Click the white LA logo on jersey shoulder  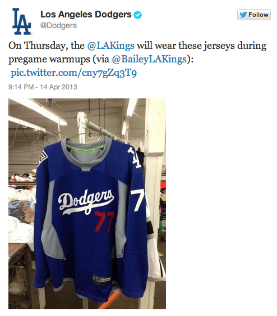134,158
